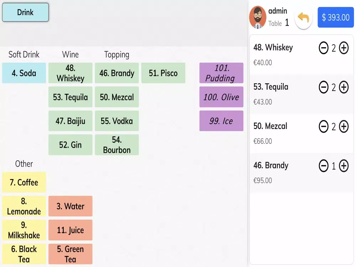Choose the 51. Pisco item

point(163,73)
